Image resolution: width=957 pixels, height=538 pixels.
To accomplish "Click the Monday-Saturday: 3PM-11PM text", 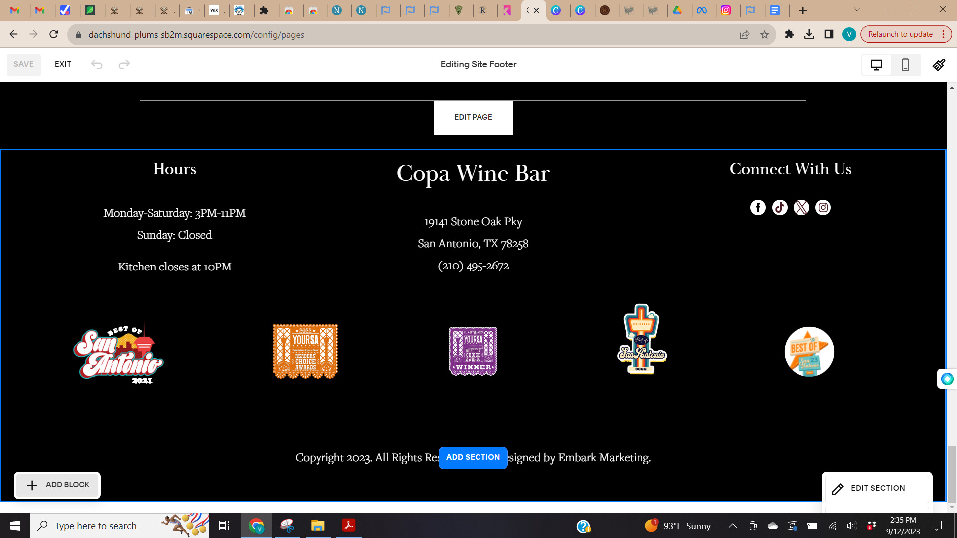I will pos(174,213).
